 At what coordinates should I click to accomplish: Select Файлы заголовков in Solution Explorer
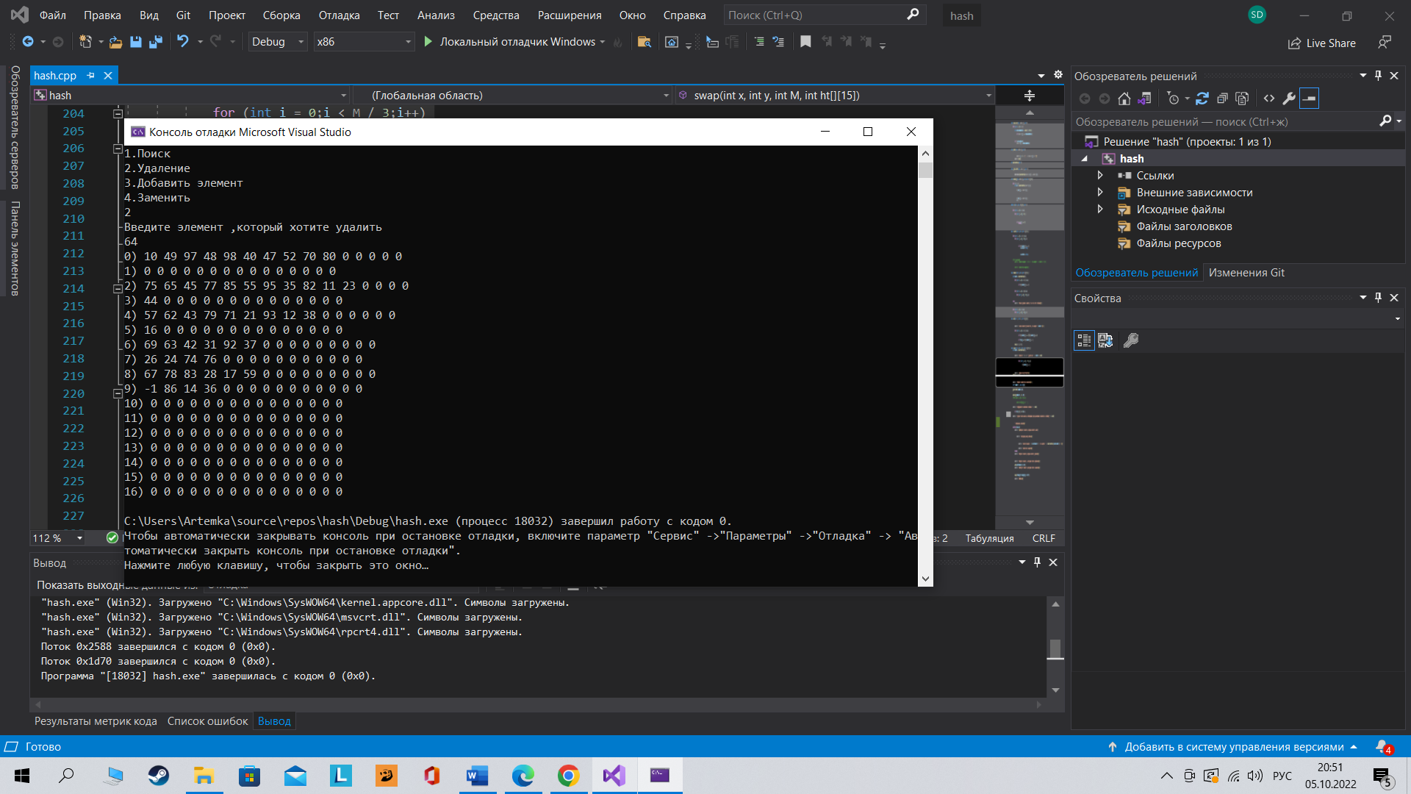1184,226
